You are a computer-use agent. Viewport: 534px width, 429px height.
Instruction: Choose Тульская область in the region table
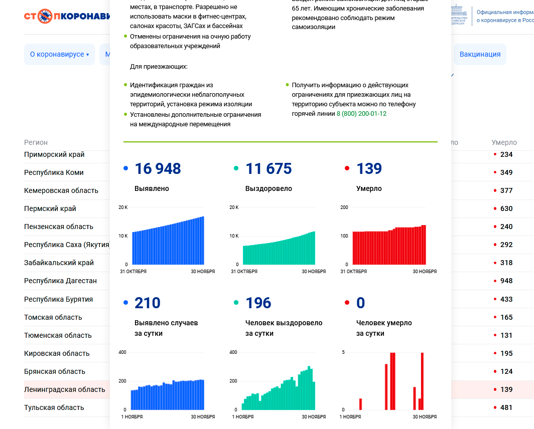(54, 407)
